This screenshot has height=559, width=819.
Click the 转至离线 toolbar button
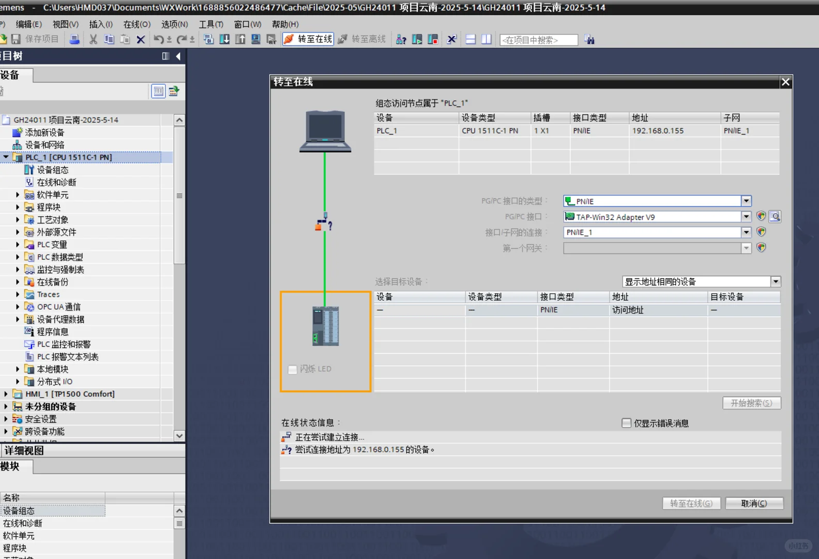(x=362, y=39)
